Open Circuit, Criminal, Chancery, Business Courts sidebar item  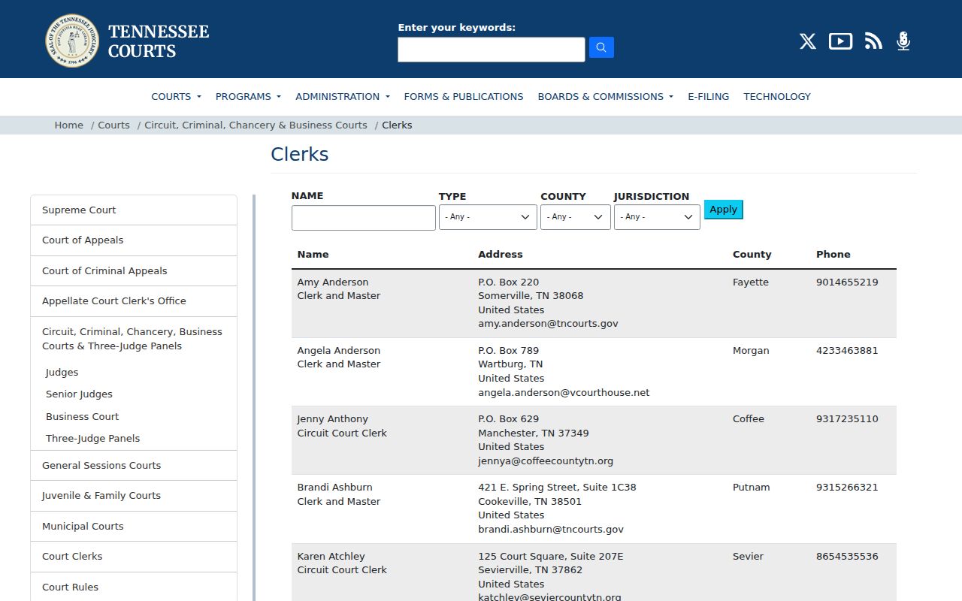coord(134,339)
